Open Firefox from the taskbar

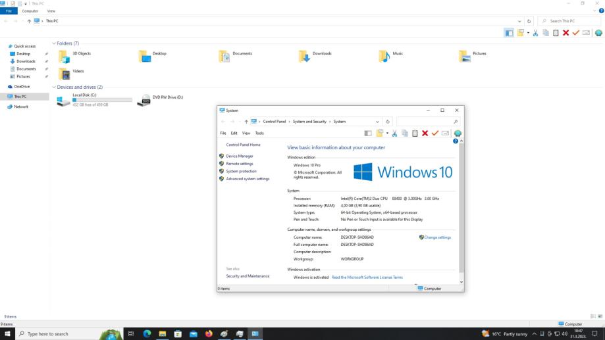[x=209, y=333]
